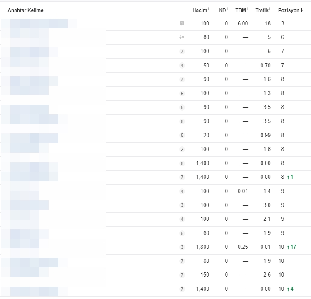Open SERP features badge 3 in the volume 1,800 row

click(x=182, y=247)
